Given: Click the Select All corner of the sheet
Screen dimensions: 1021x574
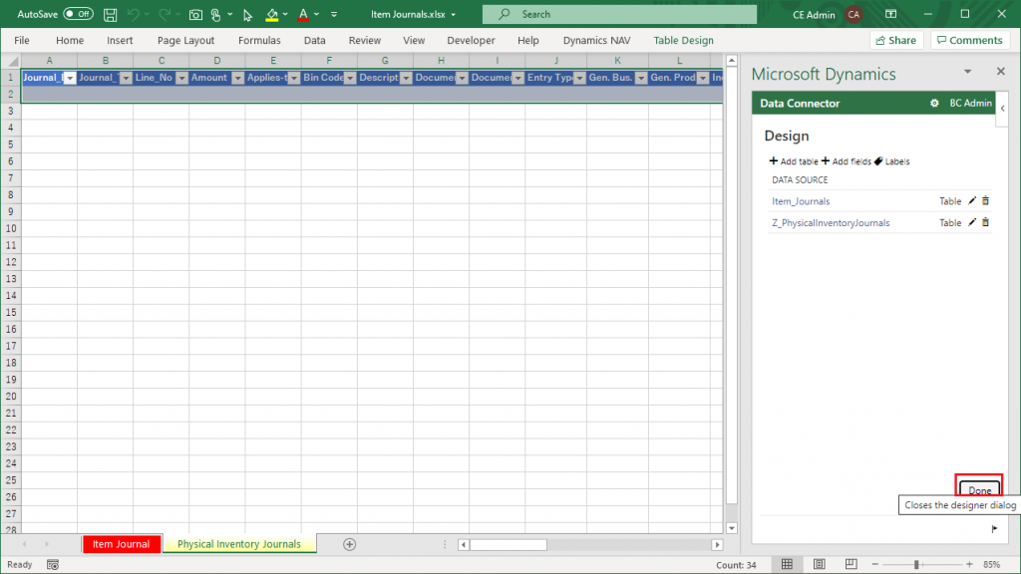Looking at the screenshot, I should (11, 61).
